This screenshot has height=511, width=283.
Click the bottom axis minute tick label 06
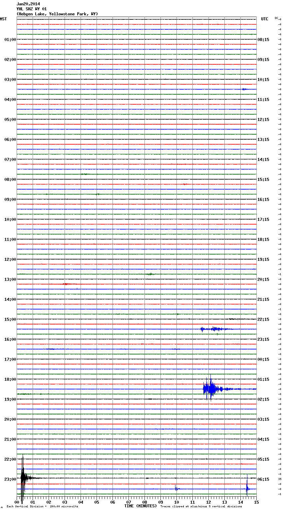coord(113,502)
